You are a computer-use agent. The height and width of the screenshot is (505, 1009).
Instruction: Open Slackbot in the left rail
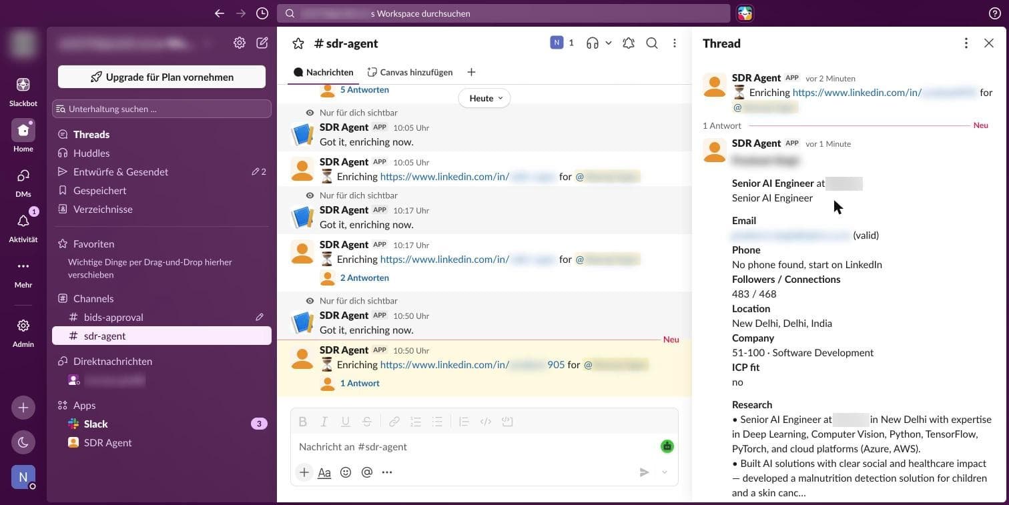click(23, 91)
